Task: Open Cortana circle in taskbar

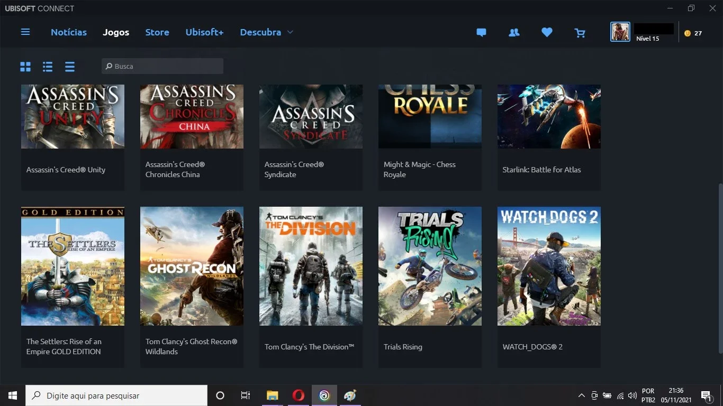Action: pyautogui.click(x=220, y=395)
